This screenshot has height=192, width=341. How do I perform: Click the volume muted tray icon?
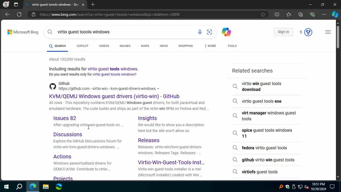point(306,187)
